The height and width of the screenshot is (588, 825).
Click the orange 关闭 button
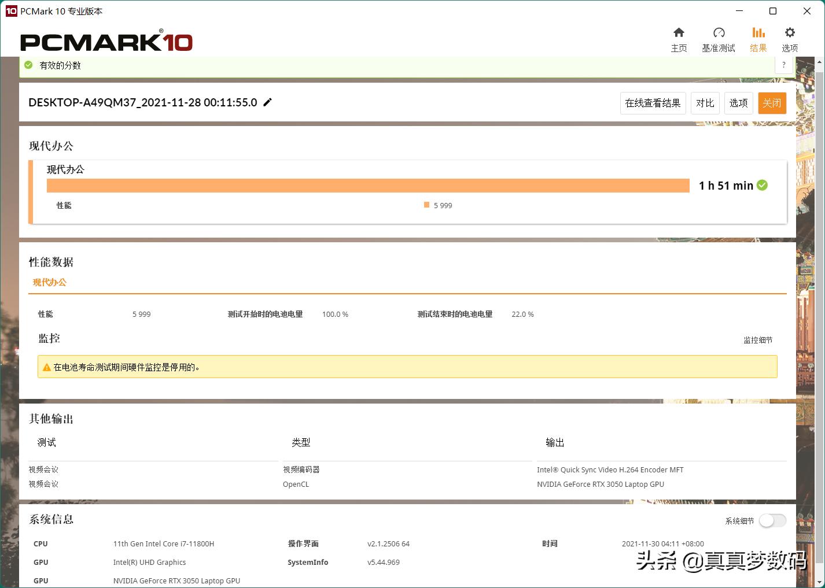[772, 103]
